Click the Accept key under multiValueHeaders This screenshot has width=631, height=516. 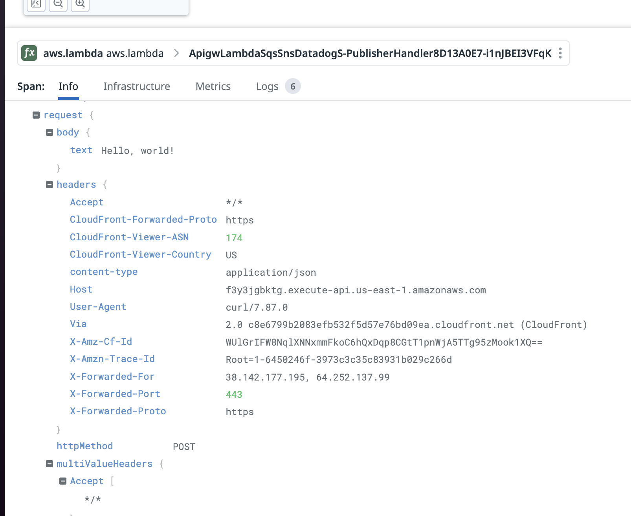[x=87, y=481]
